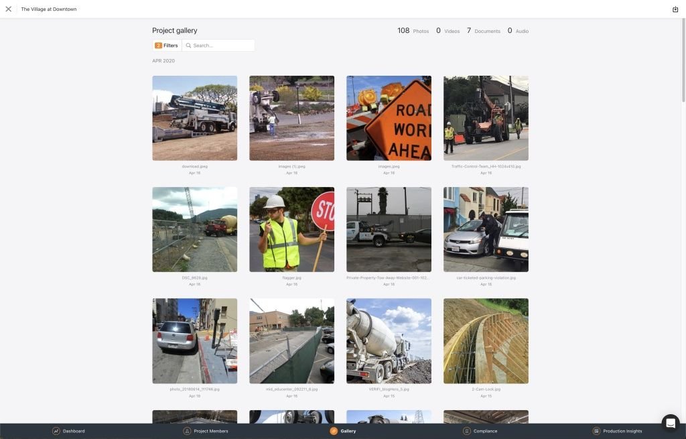Screen dimensions: 686x439
Task: Click the DSC_9628.jpg file name
Action: coord(195,277)
